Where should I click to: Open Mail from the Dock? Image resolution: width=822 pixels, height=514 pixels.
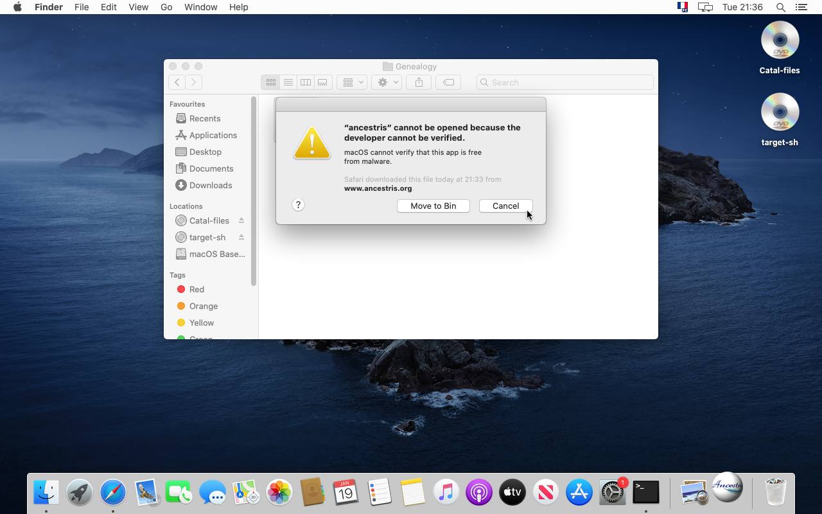click(146, 493)
